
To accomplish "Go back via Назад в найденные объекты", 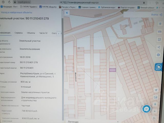I will tap(16, 13).
